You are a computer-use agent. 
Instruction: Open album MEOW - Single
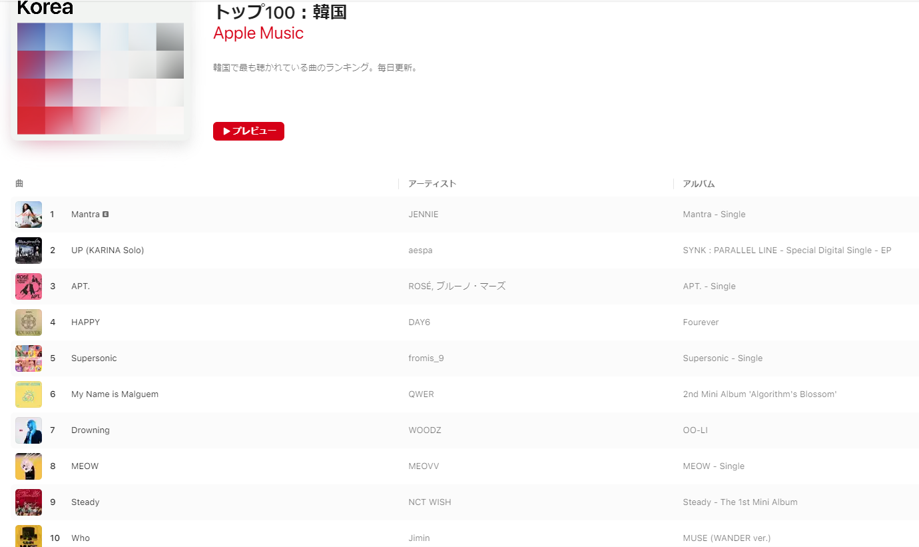coord(714,466)
